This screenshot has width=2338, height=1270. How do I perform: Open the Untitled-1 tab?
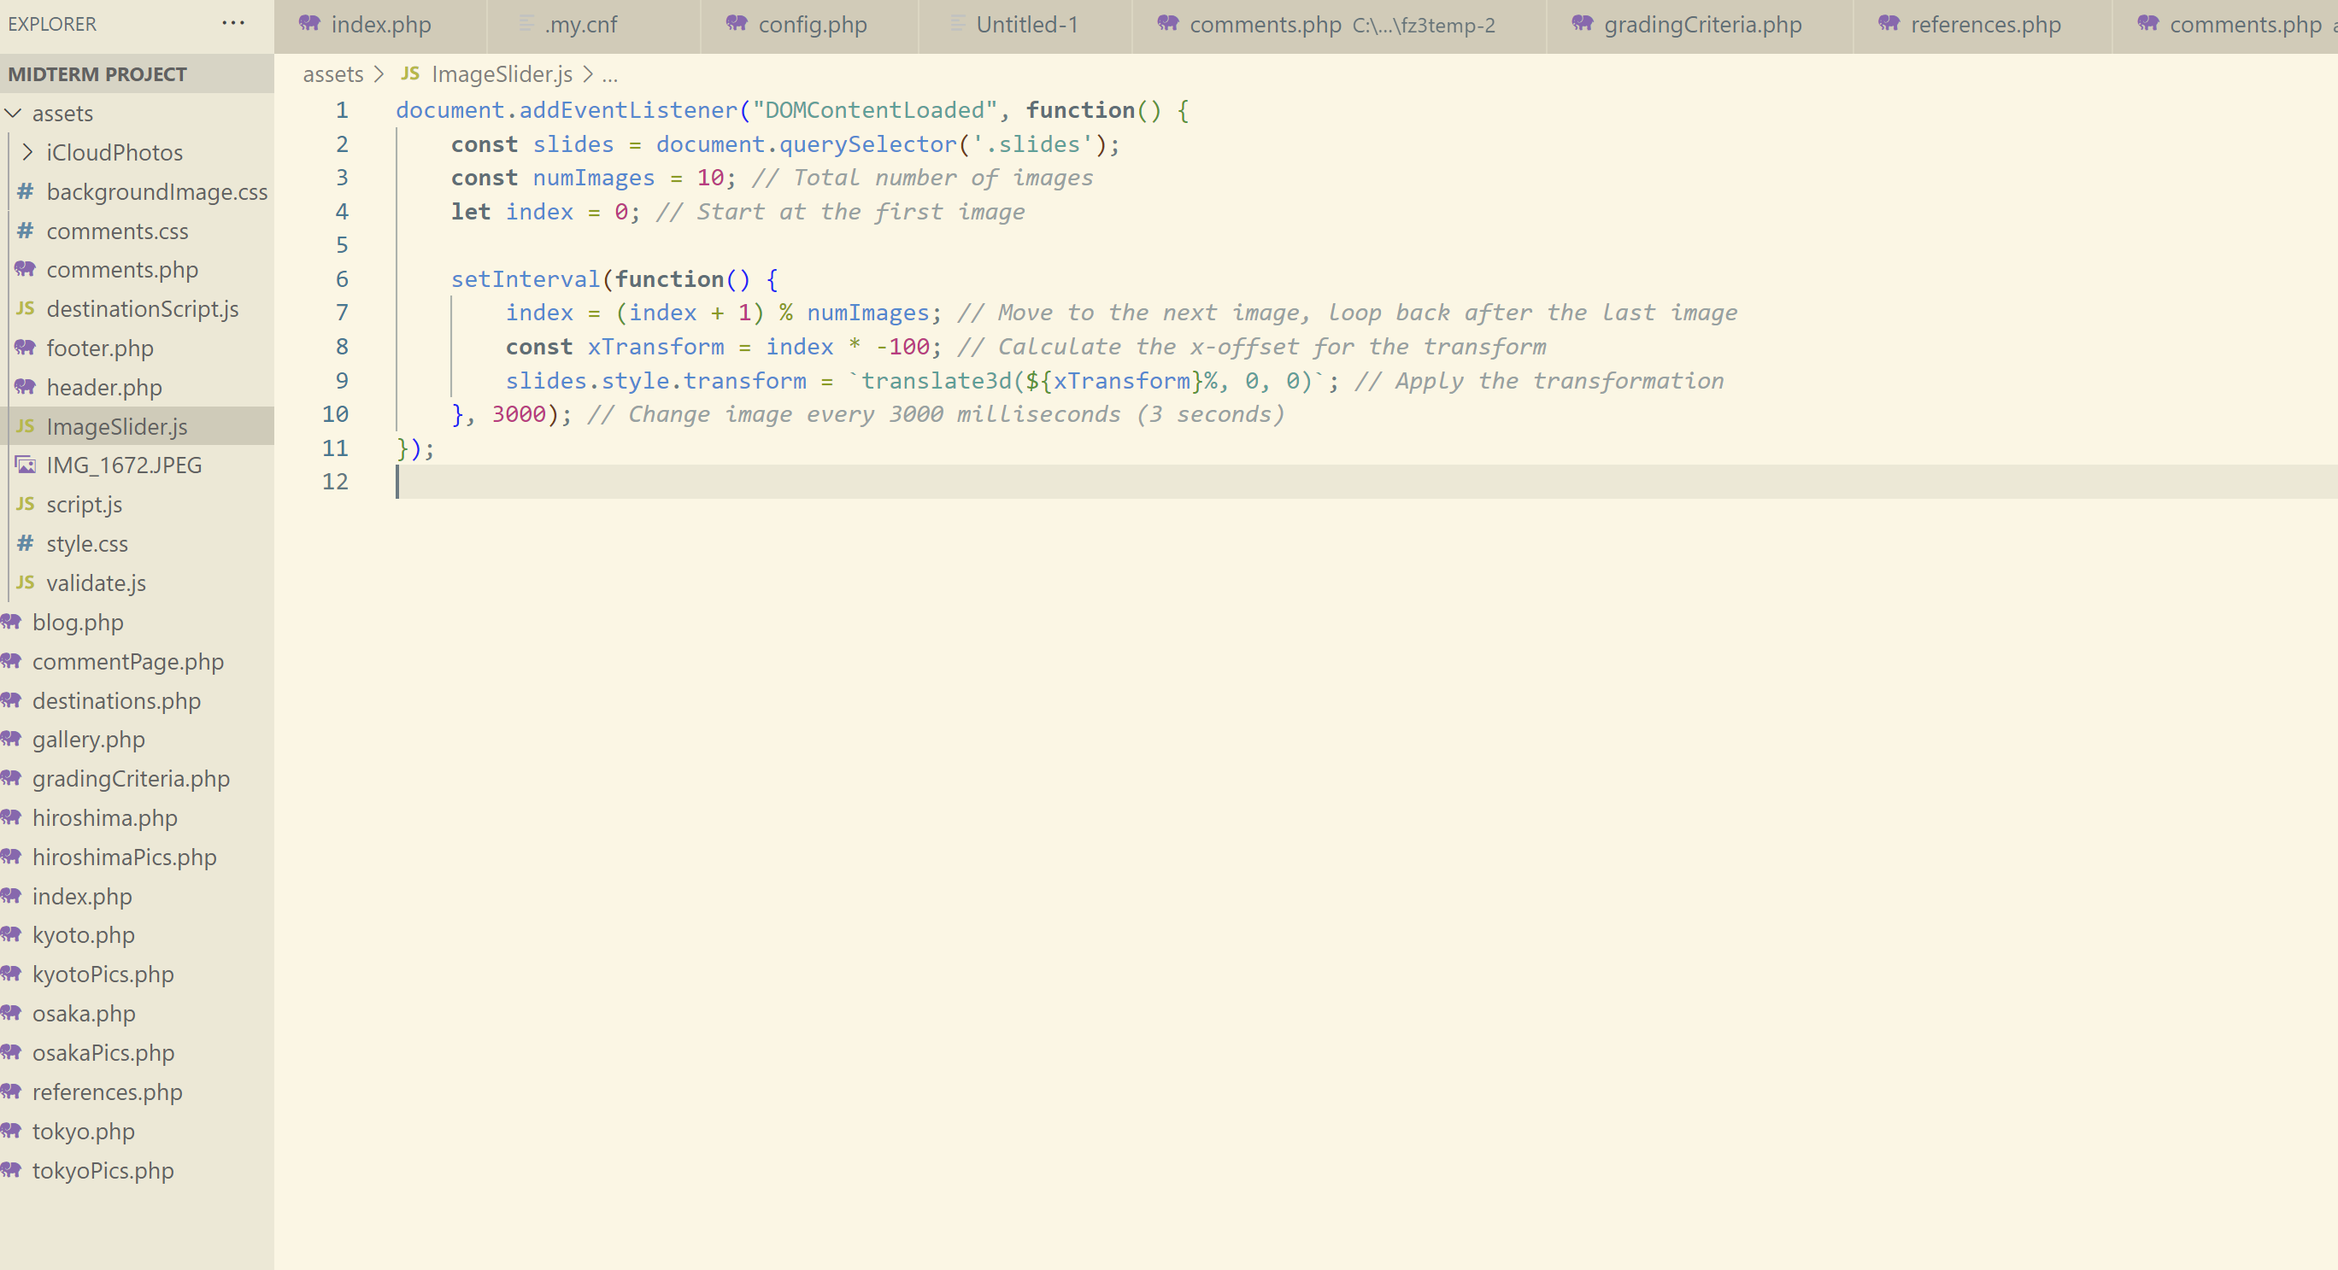[x=1026, y=25]
